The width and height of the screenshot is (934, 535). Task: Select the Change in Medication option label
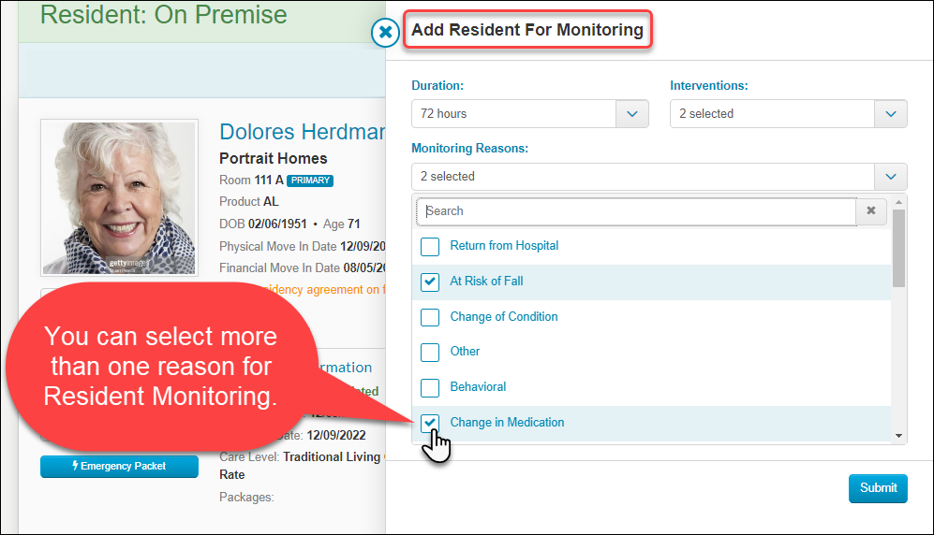[x=507, y=423]
